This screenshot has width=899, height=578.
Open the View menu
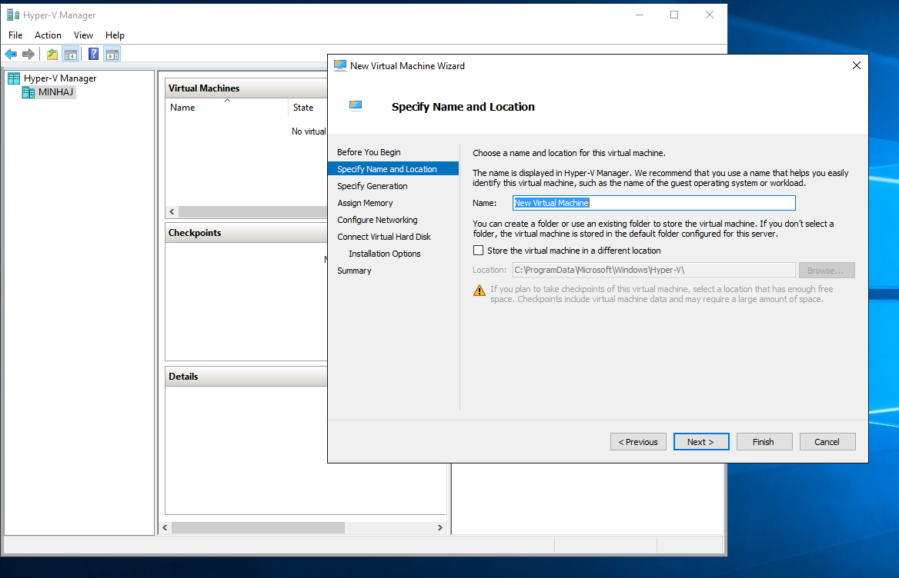(83, 35)
